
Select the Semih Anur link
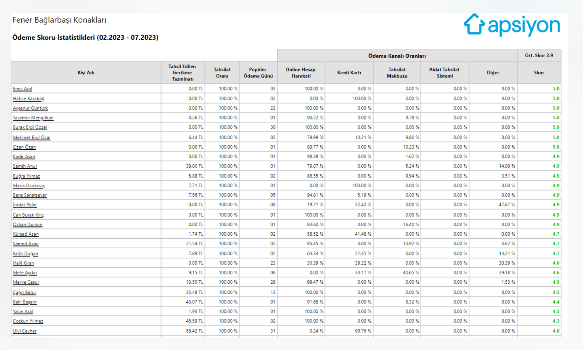[x=25, y=166]
